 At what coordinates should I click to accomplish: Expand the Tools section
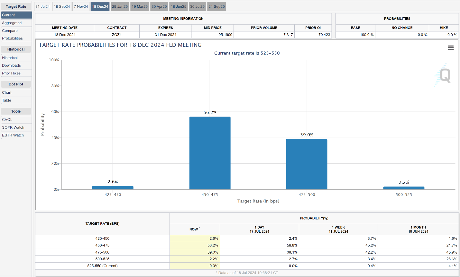pos(16,111)
